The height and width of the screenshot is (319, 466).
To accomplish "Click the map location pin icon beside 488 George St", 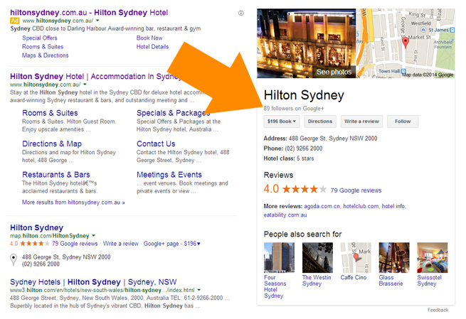I will 14,260.
